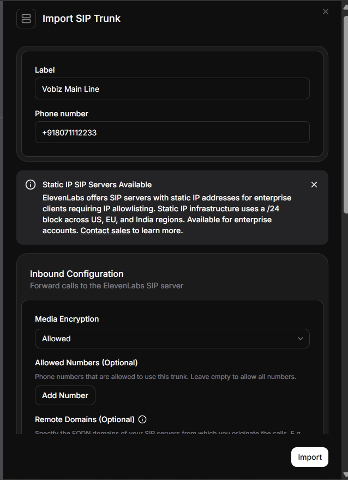Image resolution: width=348 pixels, height=480 pixels.
Task: Expand the Media Encryption chevron arrow
Action: click(301, 339)
